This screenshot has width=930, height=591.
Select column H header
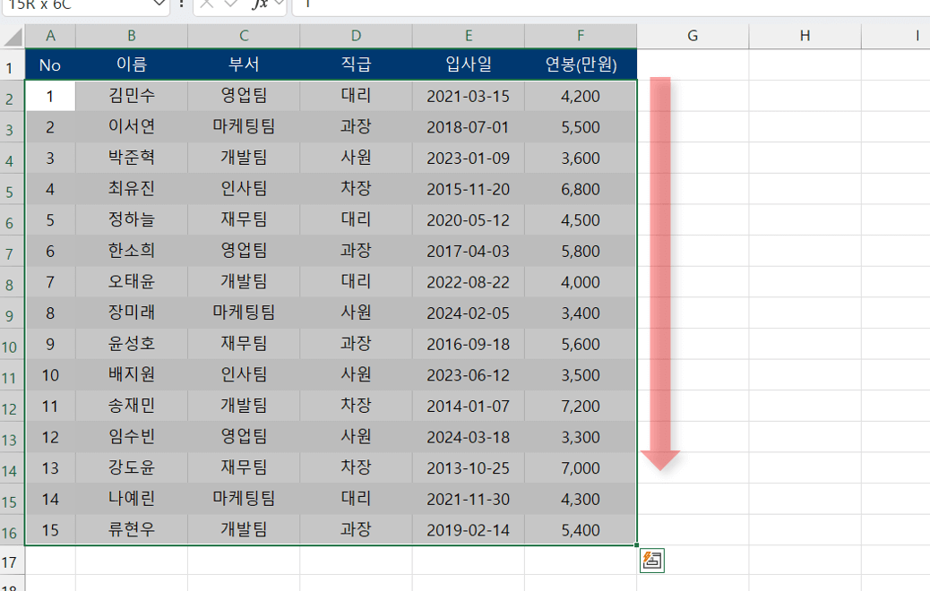tap(805, 36)
